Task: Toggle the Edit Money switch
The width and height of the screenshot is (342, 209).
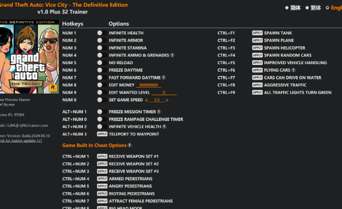Action: pos(102,85)
